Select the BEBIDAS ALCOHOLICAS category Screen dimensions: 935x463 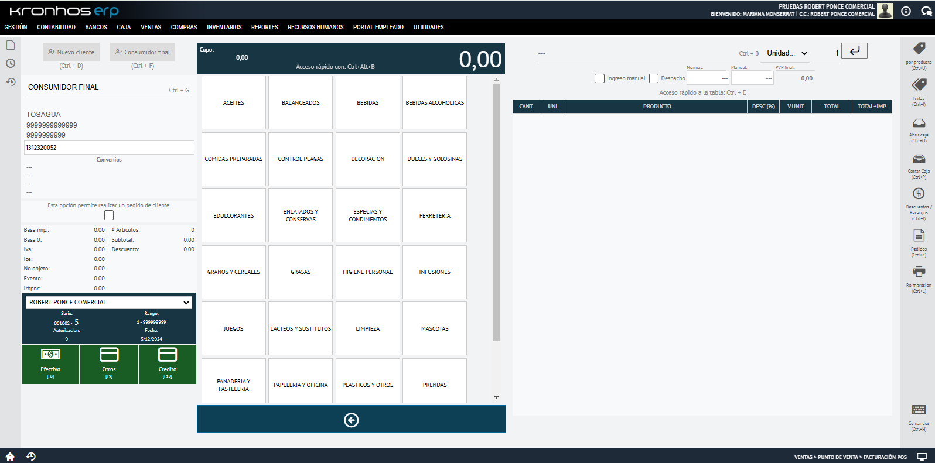435,102
